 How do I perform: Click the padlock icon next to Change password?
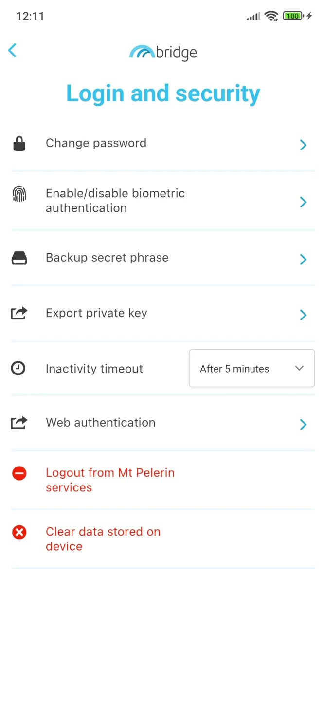19,143
